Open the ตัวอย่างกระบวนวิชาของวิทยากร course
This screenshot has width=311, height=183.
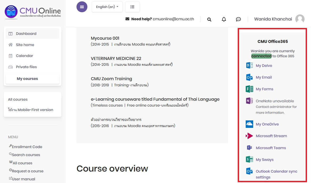click(116, 120)
